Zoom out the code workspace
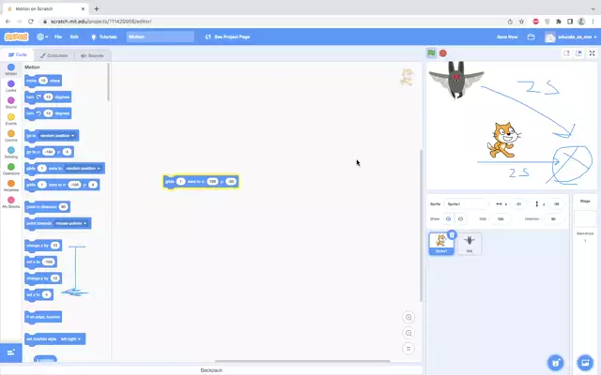The height and width of the screenshot is (375, 601). (408, 333)
